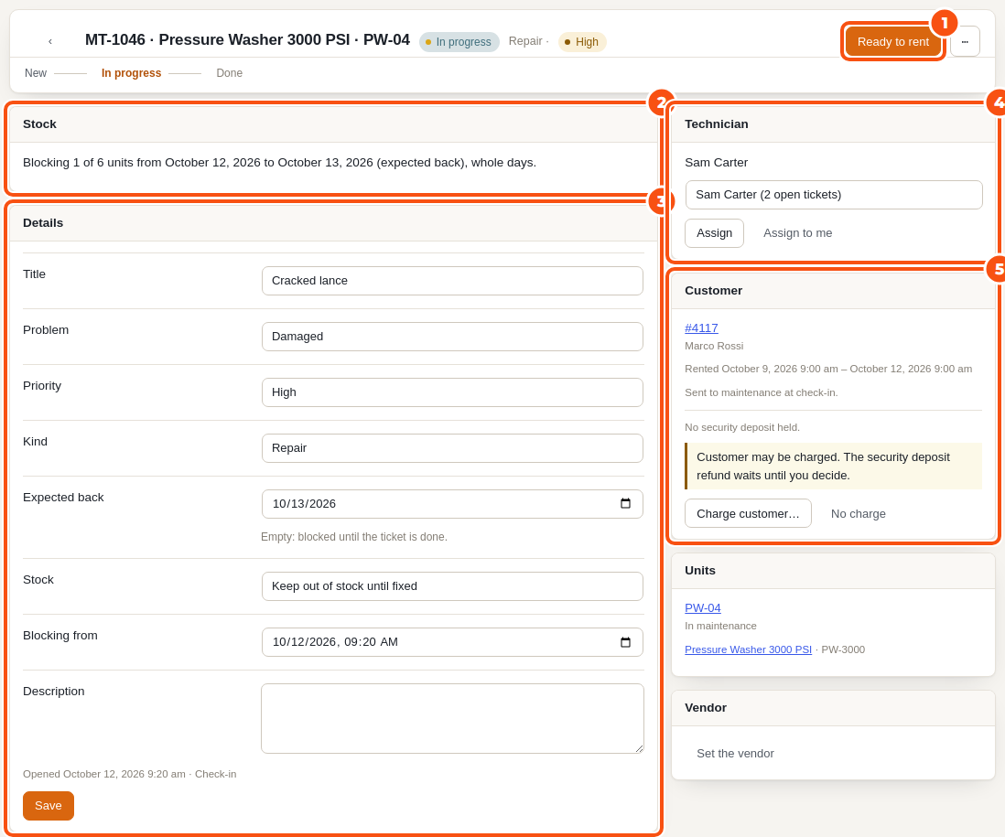Go back using the left chevron
Viewport: 1005px width, 837px height.
click(50, 42)
